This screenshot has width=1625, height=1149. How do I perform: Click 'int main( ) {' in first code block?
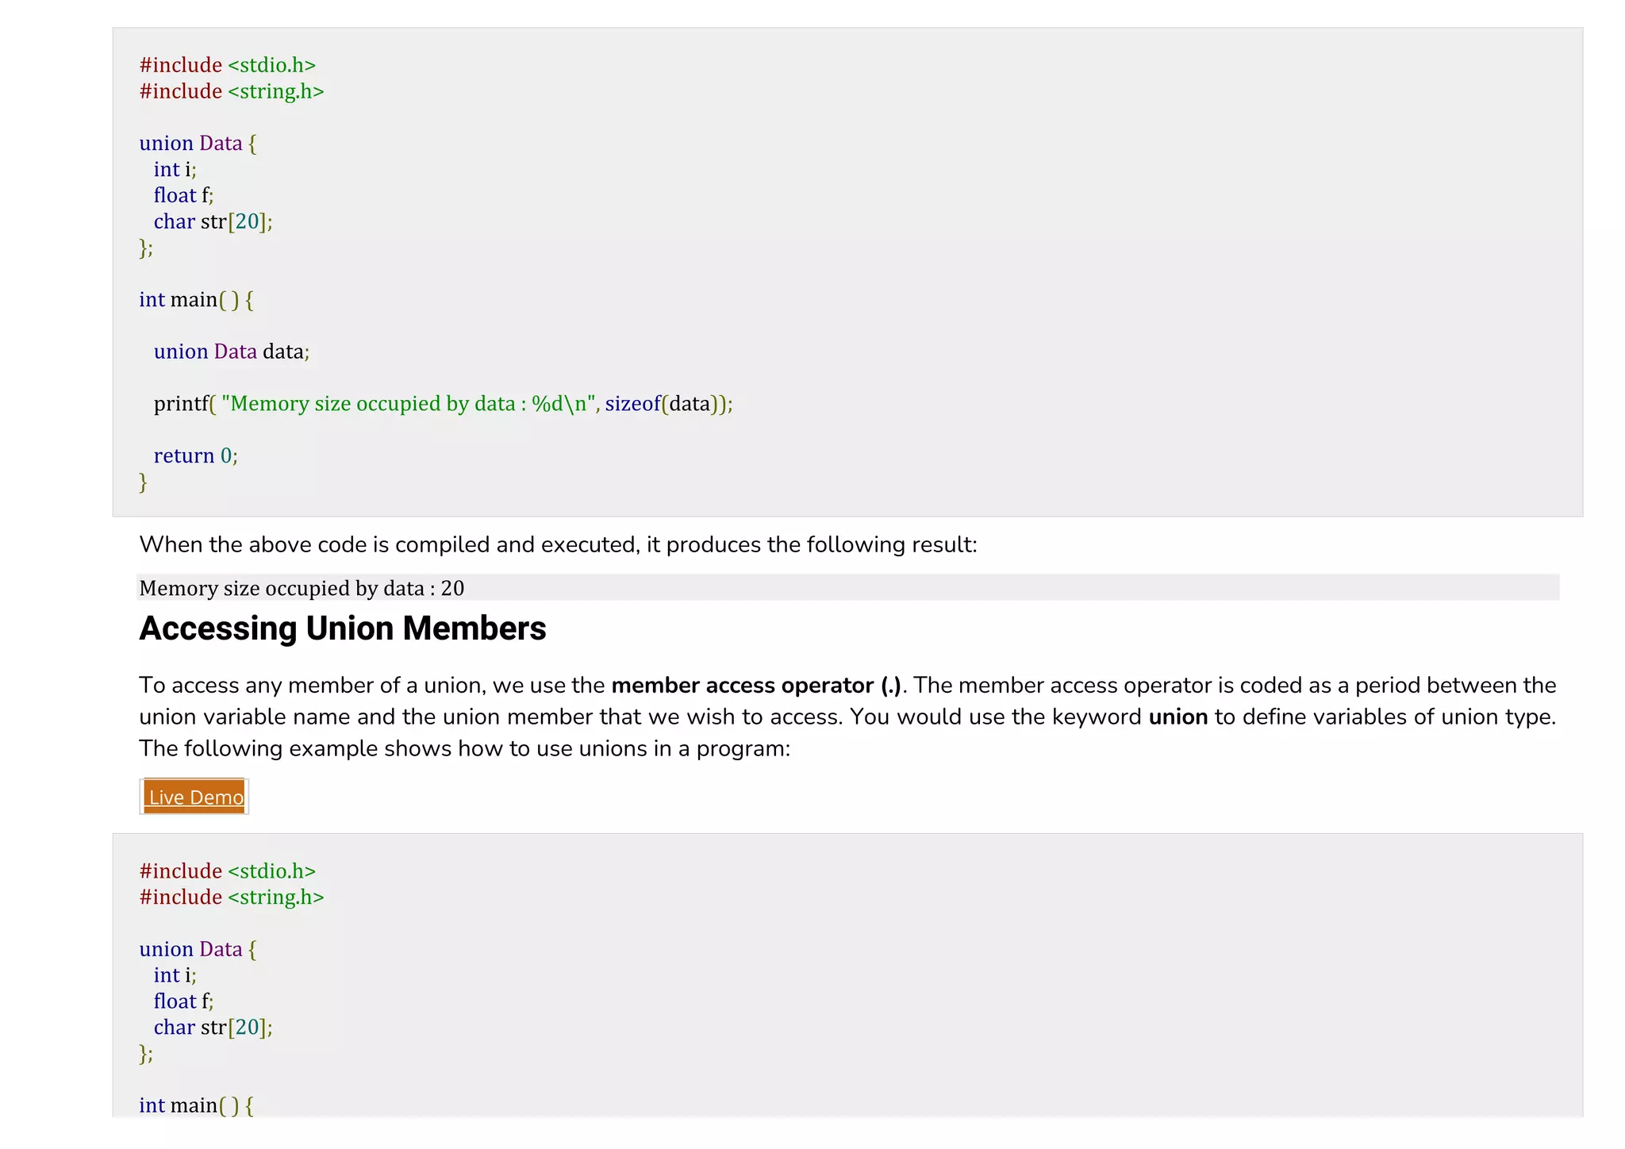[x=197, y=299]
